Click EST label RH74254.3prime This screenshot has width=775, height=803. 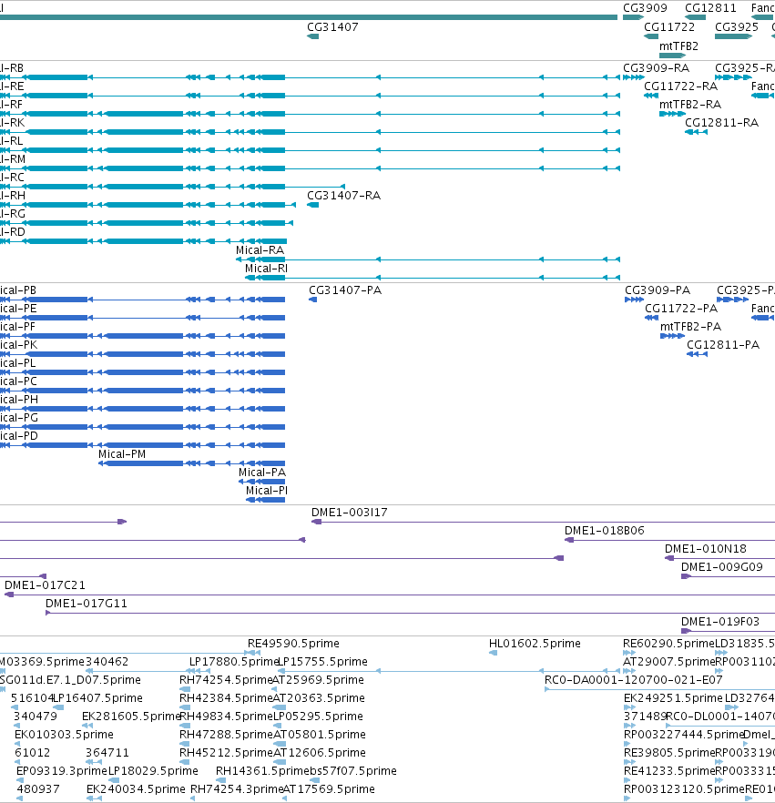(237, 789)
